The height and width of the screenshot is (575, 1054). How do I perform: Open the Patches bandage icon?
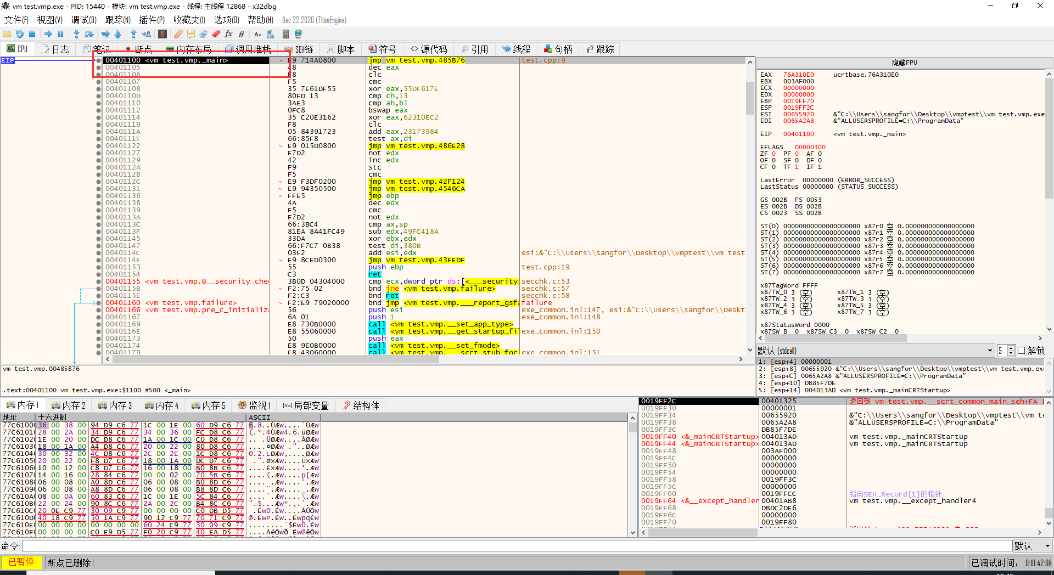[x=178, y=34]
